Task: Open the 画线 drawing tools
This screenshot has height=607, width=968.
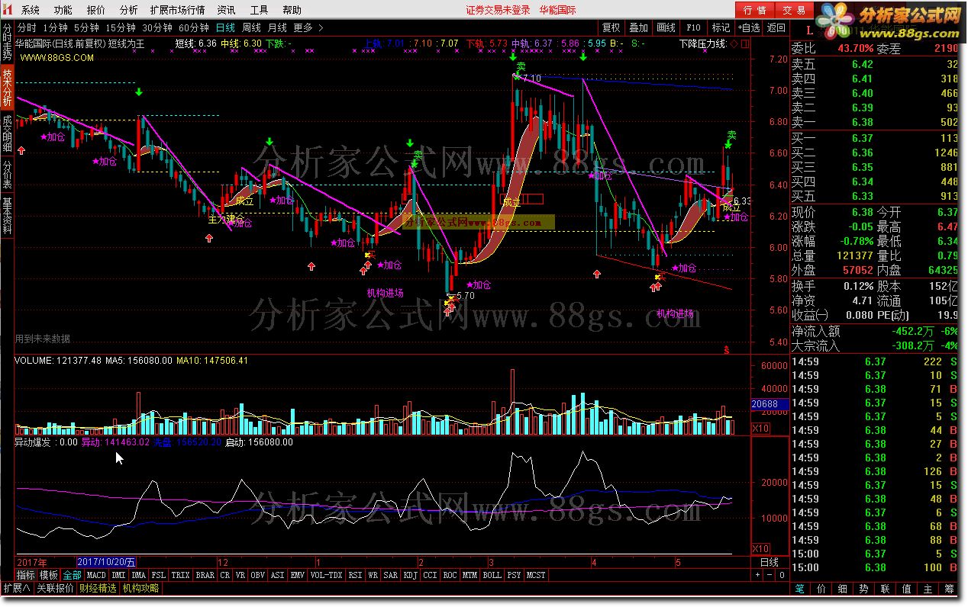Action: coord(666,27)
